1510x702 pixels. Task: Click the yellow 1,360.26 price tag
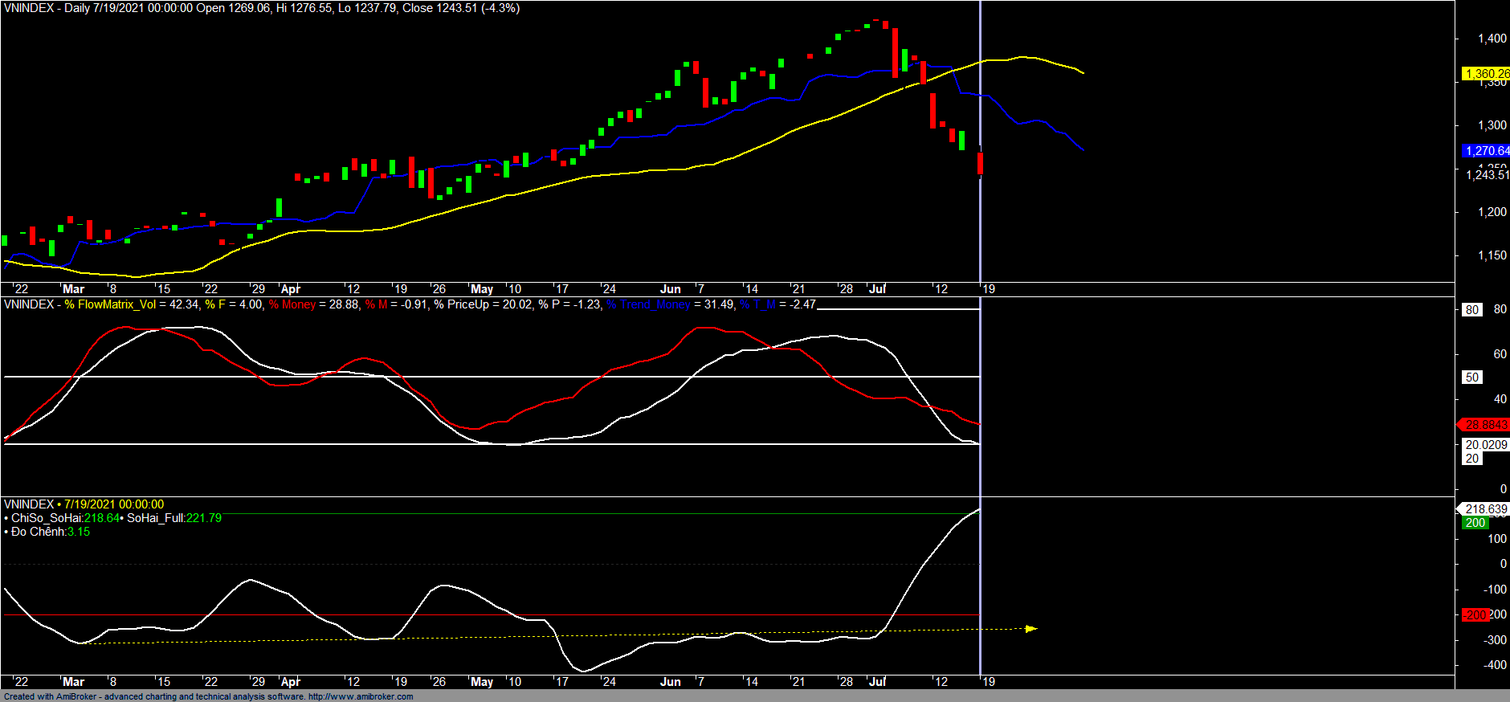coord(1485,74)
